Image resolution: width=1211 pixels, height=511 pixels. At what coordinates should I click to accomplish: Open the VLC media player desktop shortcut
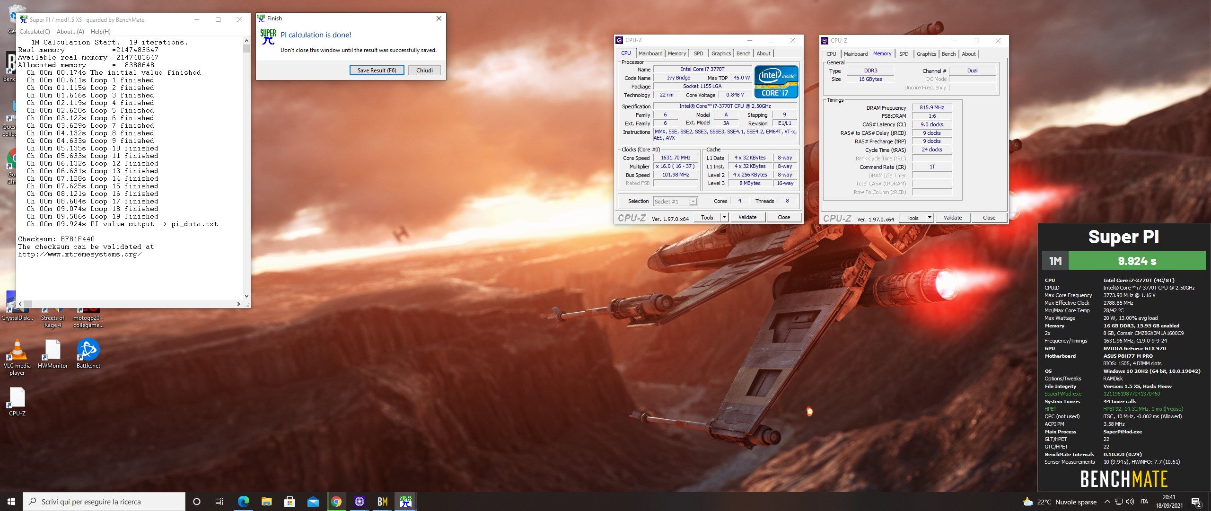click(x=17, y=357)
